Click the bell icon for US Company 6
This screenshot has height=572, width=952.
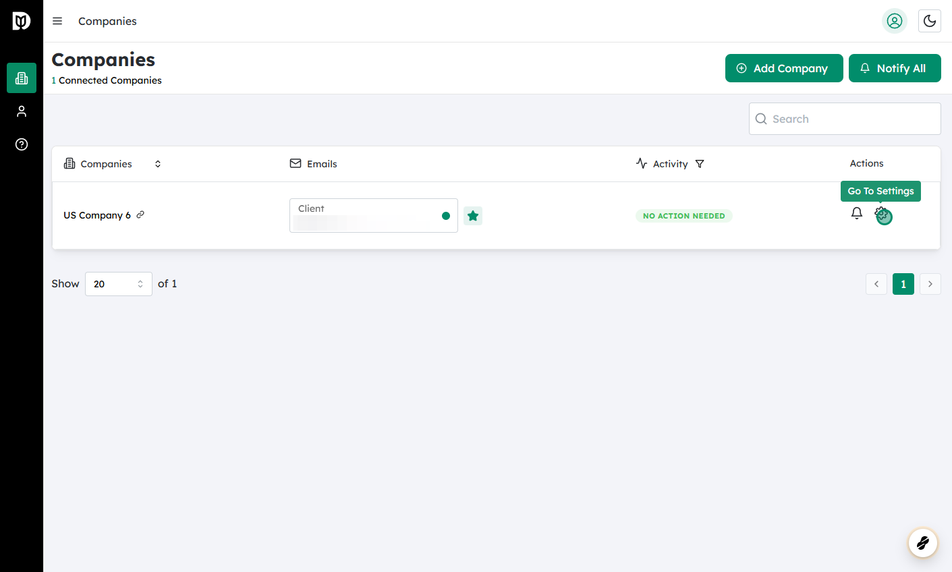(x=856, y=212)
